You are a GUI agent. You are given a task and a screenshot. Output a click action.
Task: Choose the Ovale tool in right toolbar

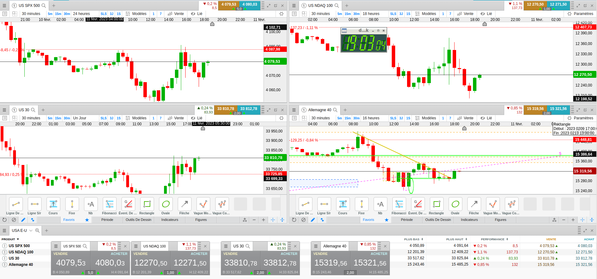(455, 204)
